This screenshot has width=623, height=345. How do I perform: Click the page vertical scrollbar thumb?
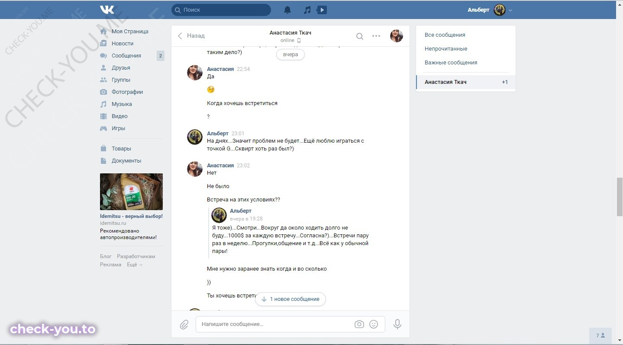point(620,197)
